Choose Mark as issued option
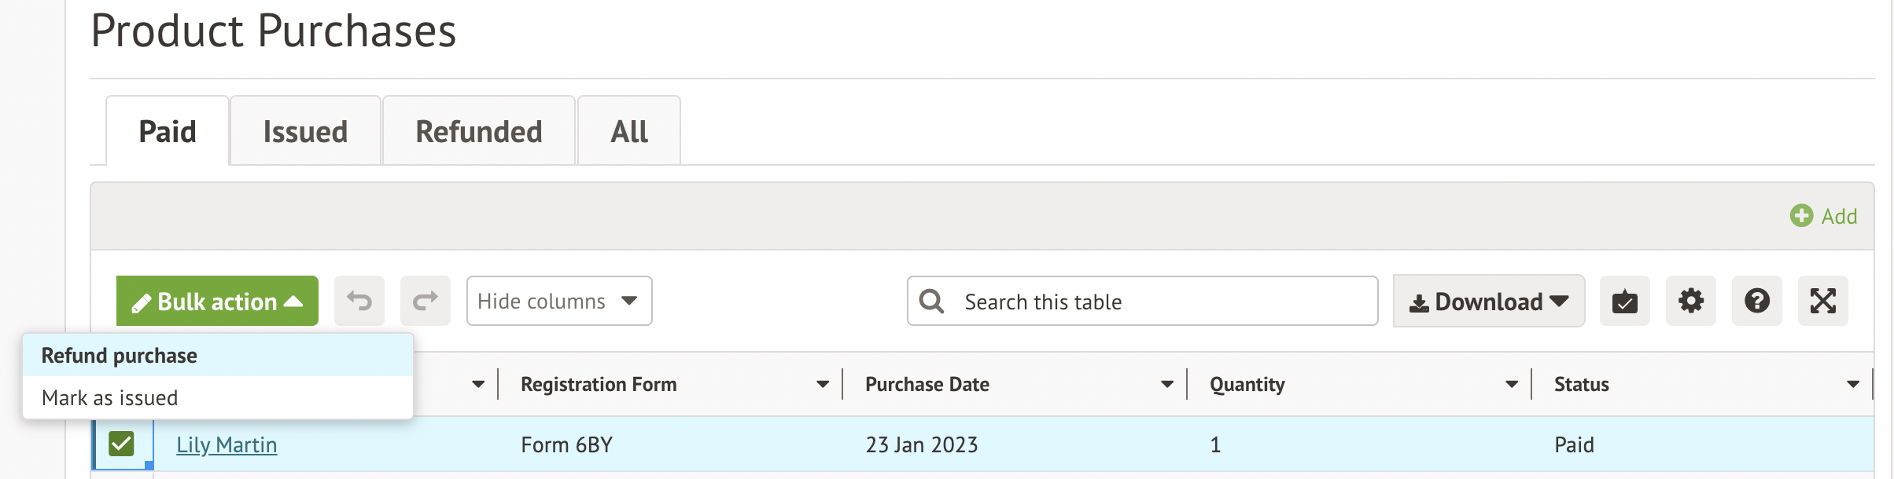 (x=110, y=398)
